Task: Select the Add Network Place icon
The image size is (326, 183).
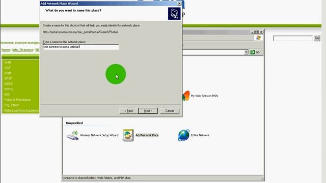Action: coord(128,135)
